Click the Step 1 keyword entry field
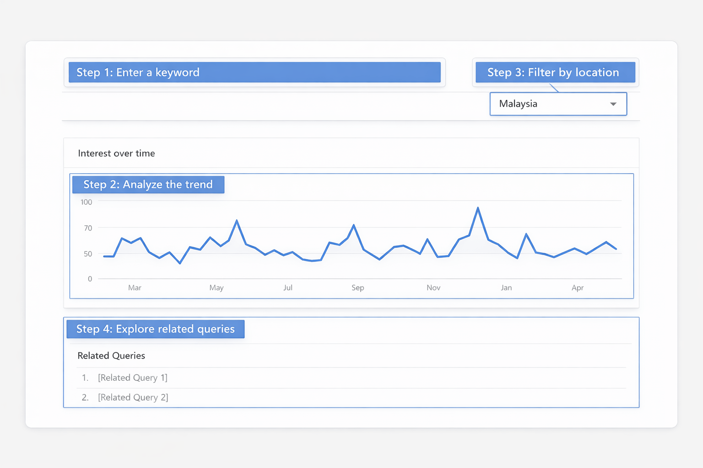703x468 pixels. pos(254,72)
